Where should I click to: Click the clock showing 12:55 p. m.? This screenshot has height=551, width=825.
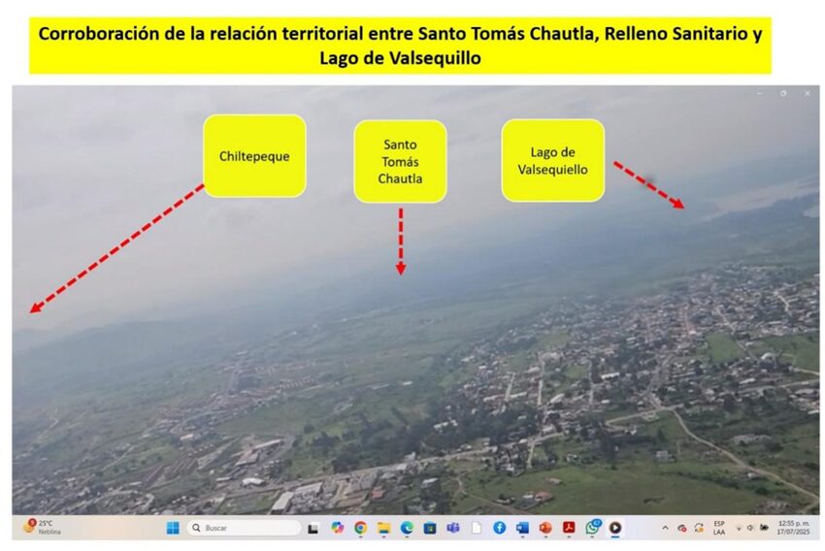click(x=793, y=528)
